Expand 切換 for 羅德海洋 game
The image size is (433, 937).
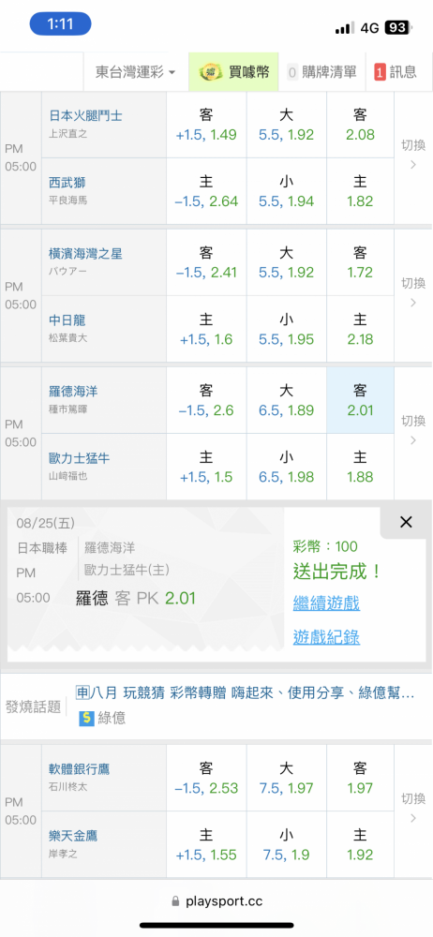point(413,431)
